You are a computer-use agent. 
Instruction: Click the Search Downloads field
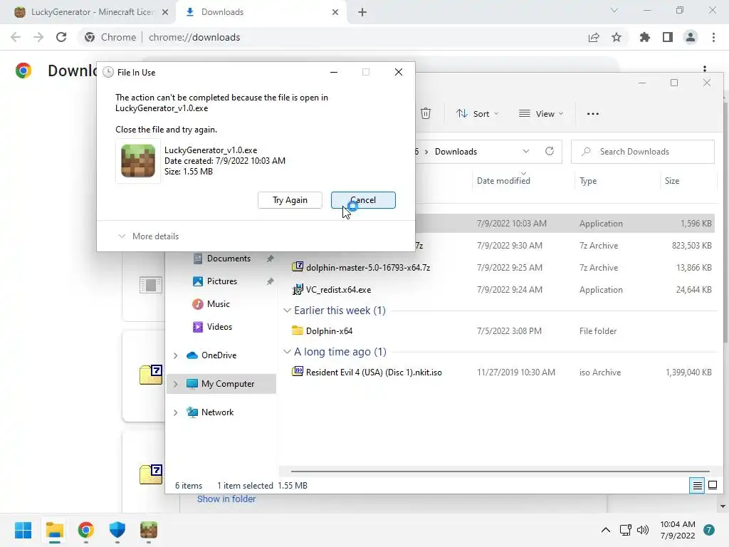(x=643, y=152)
